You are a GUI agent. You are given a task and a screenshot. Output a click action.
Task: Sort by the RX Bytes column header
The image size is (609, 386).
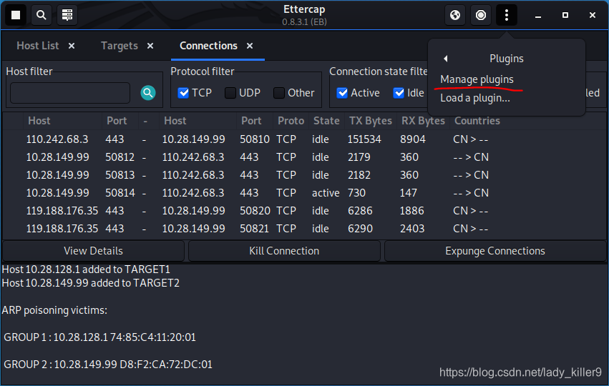click(423, 121)
